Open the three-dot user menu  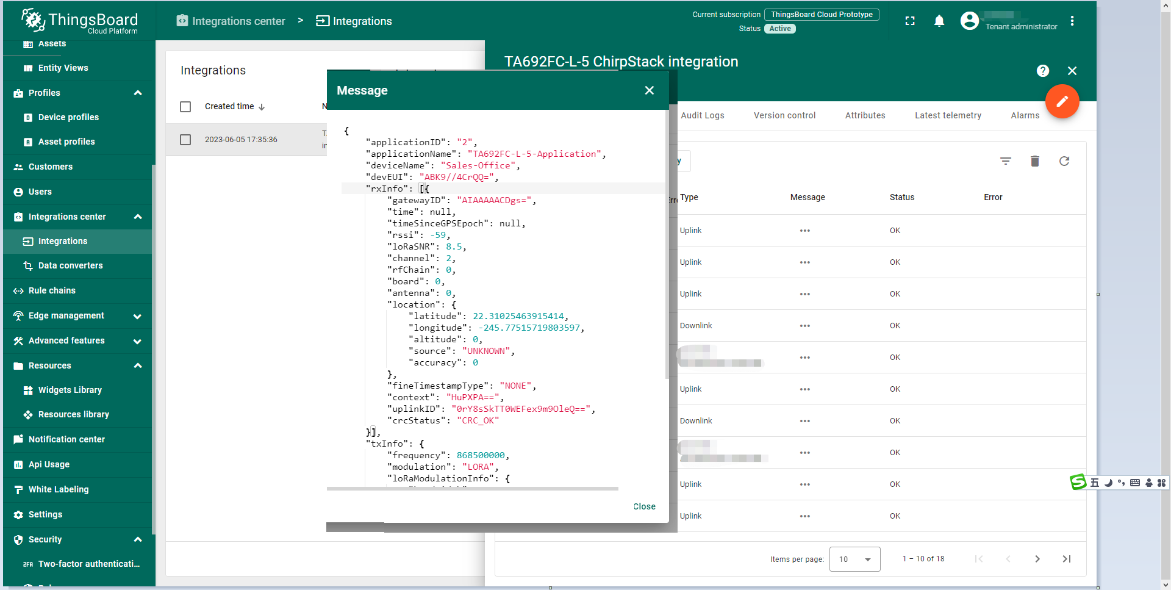(1072, 21)
